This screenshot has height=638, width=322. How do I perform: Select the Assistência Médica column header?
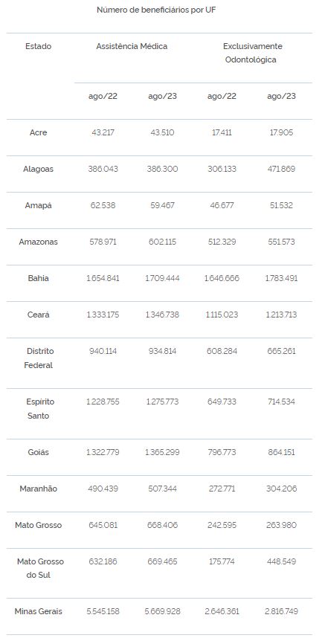coord(132,46)
